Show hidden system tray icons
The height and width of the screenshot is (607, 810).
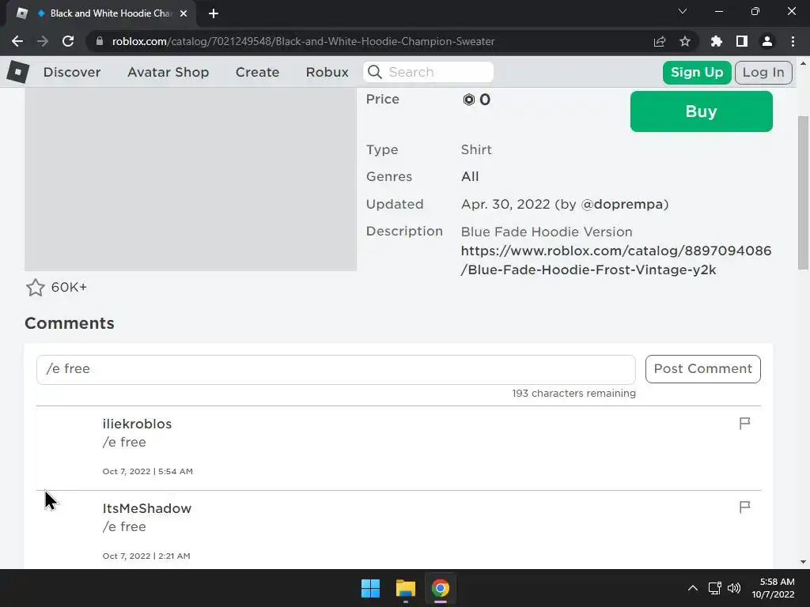693,588
